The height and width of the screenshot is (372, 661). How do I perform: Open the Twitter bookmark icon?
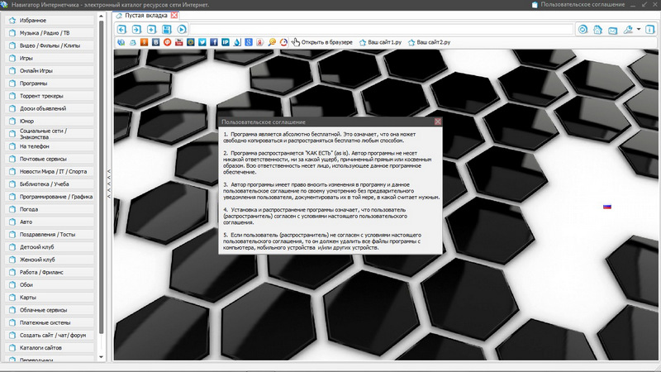click(202, 42)
